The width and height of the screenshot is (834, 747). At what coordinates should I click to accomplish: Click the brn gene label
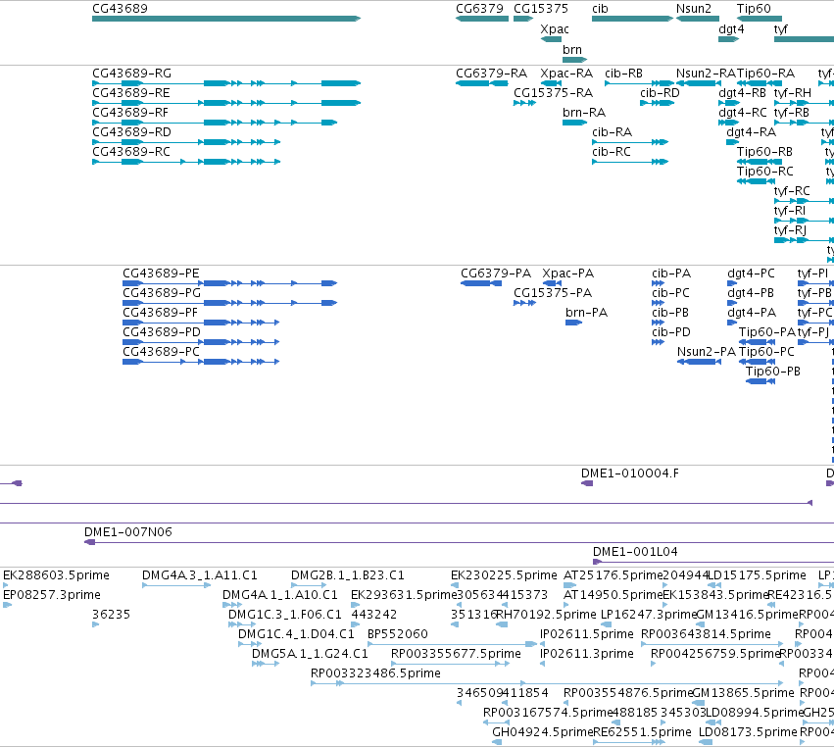[x=572, y=49]
